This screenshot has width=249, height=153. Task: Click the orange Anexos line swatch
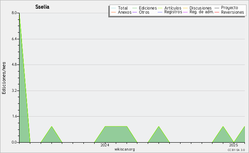click(x=114, y=12)
